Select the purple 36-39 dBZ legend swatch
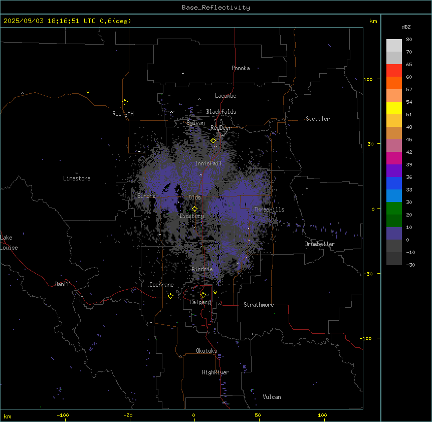 pyautogui.click(x=394, y=171)
